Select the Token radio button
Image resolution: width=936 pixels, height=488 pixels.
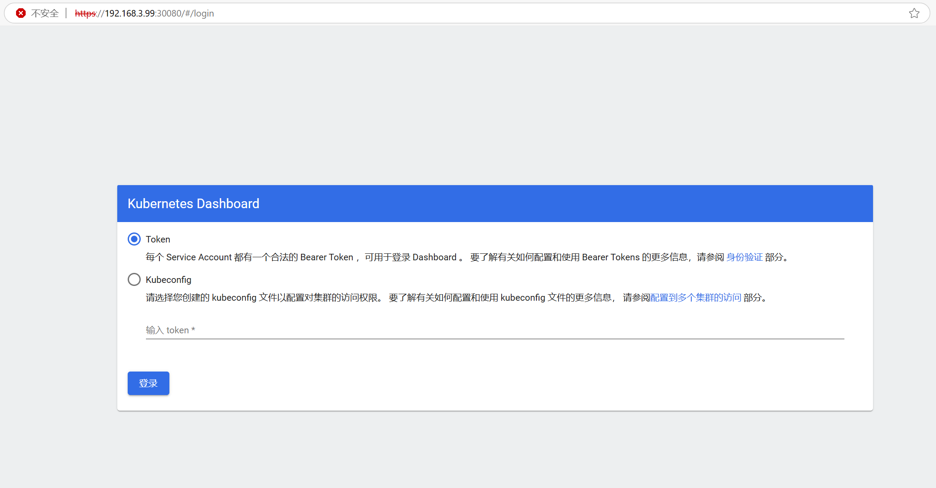click(x=134, y=239)
